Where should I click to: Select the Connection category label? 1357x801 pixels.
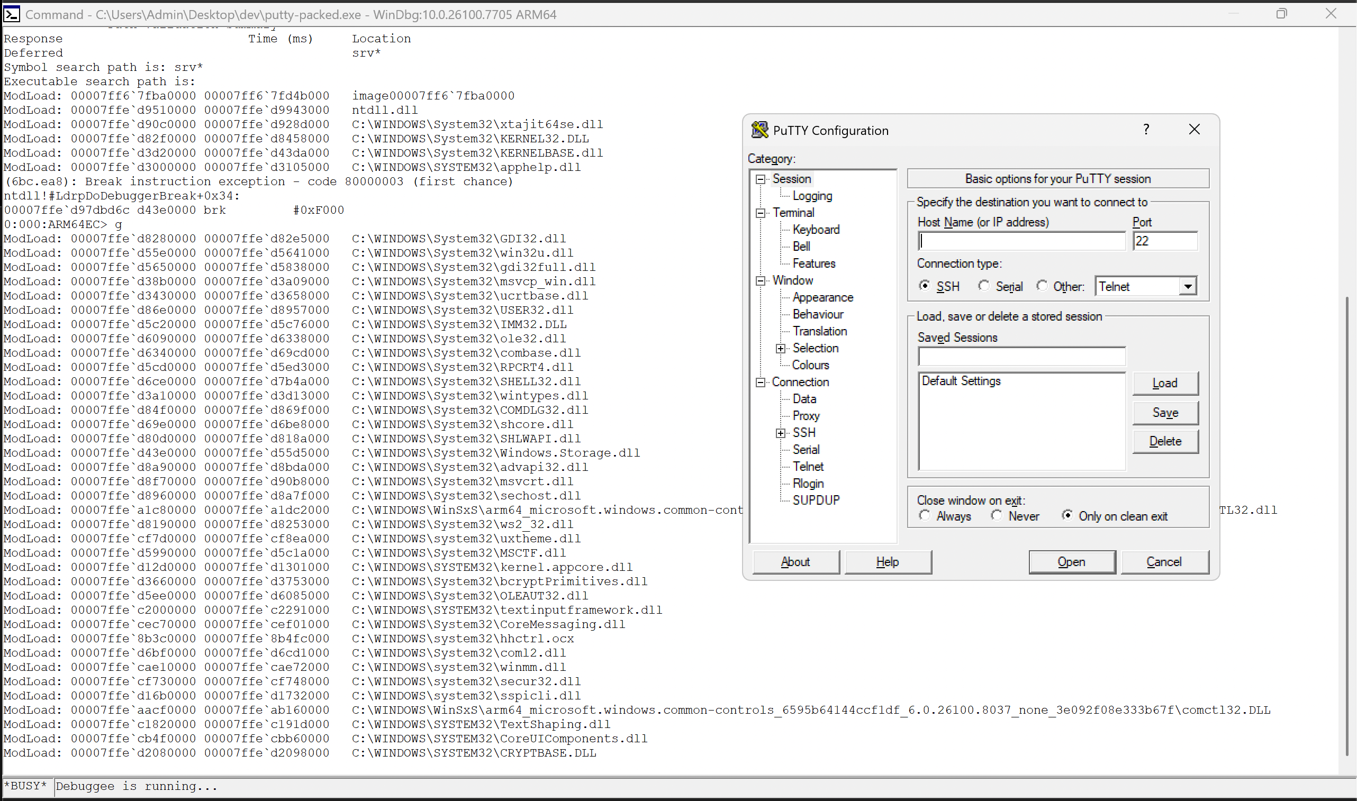click(x=800, y=382)
